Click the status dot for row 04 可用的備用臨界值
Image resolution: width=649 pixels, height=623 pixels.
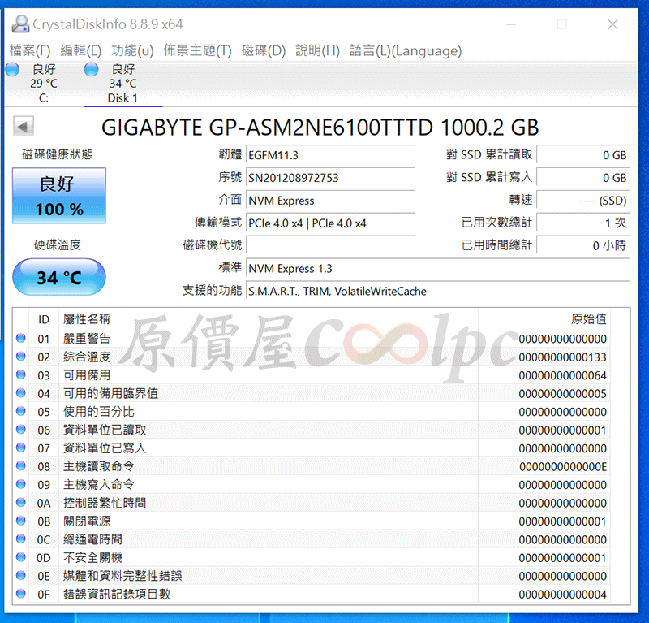pyautogui.click(x=21, y=393)
